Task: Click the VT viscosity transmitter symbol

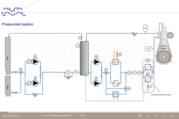Action: click(x=140, y=73)
